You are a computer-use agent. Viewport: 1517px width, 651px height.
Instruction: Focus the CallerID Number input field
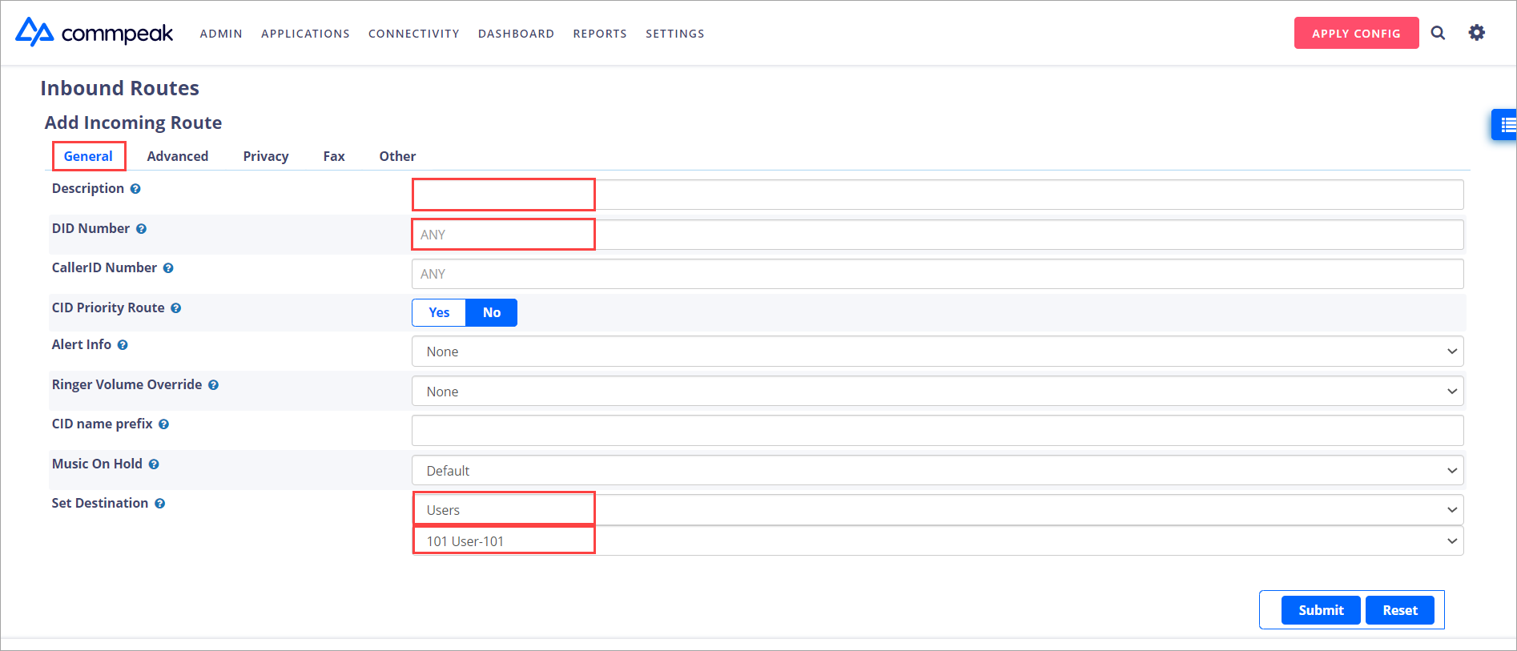tap(937, 274)
